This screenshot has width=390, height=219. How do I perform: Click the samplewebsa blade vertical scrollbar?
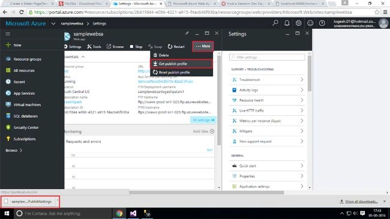219,100
